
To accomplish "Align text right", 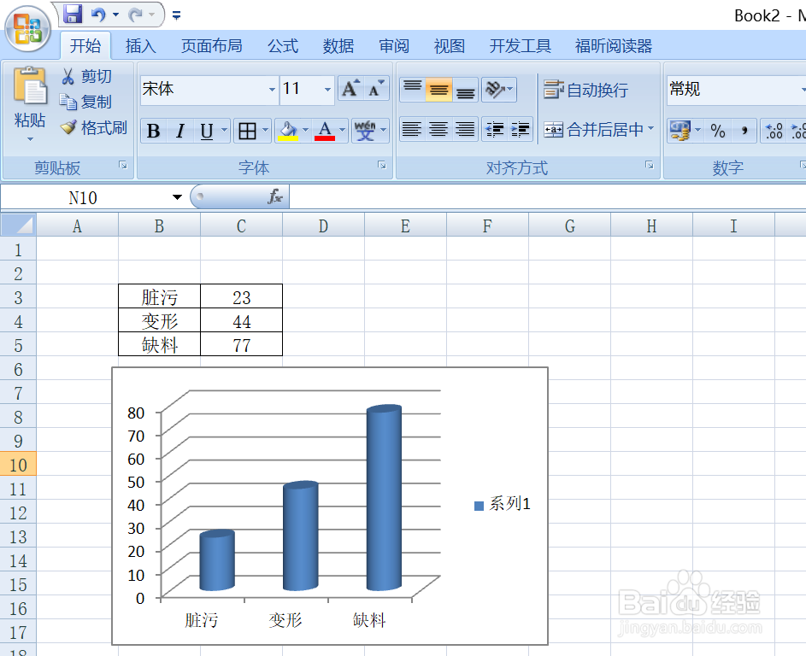I will click(x=465, y=130).
